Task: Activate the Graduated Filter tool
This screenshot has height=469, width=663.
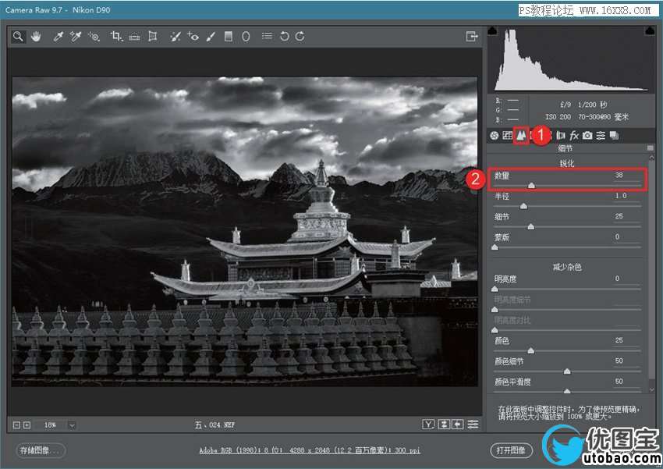Action: click(229, 37)
